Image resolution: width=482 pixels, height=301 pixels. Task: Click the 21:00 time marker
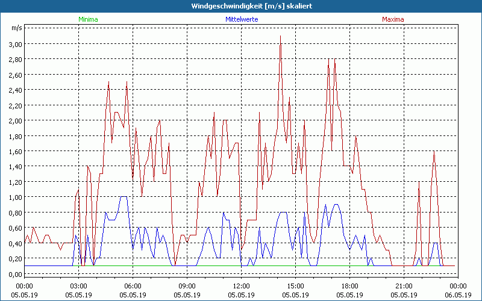[x=404, y=286]
